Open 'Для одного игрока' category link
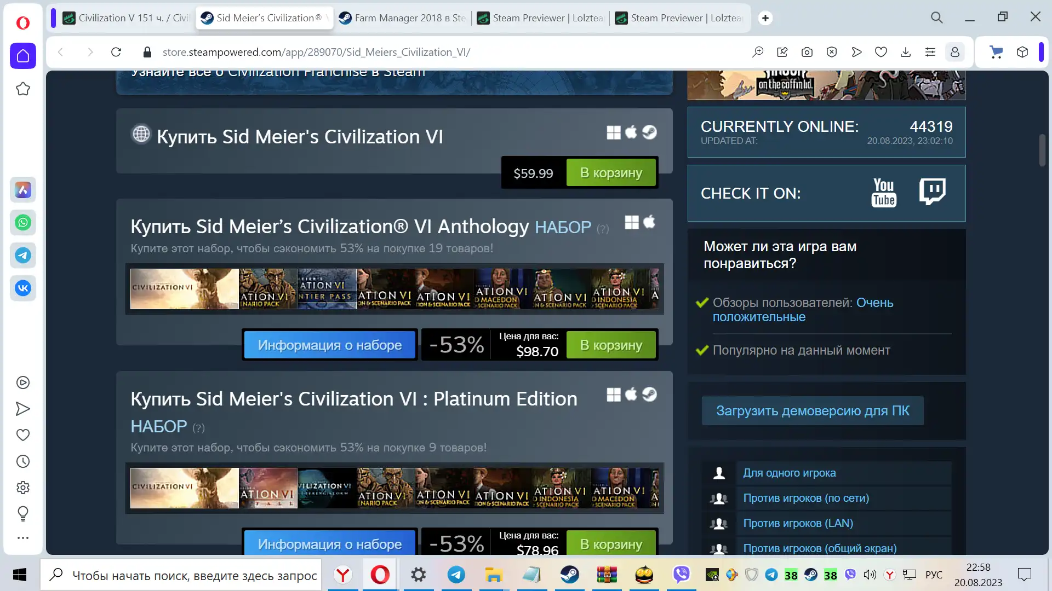The width and height of the screenshot is (1052, 591). pyautogui.click(x=789, y=473)
